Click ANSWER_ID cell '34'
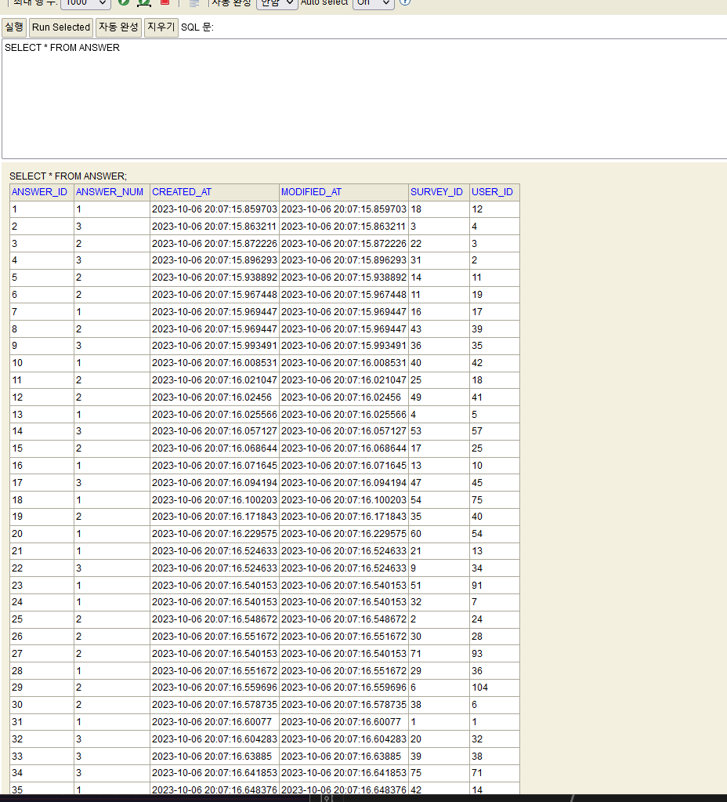The height and width of the screenshot is (802, 727). (x=42, y=773)
